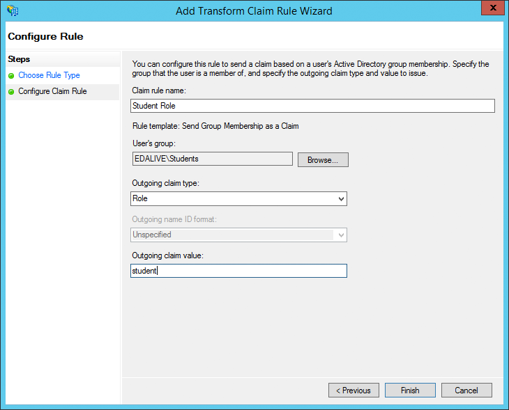Select the Configure Claim Rule step

click(x=52, y=91)
